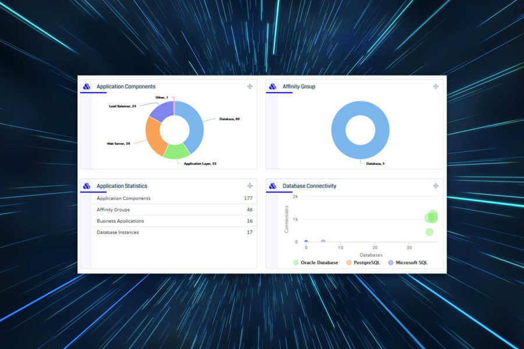
Task: Click the move handle on Application Statistics panel
Action: click(250, 186)
